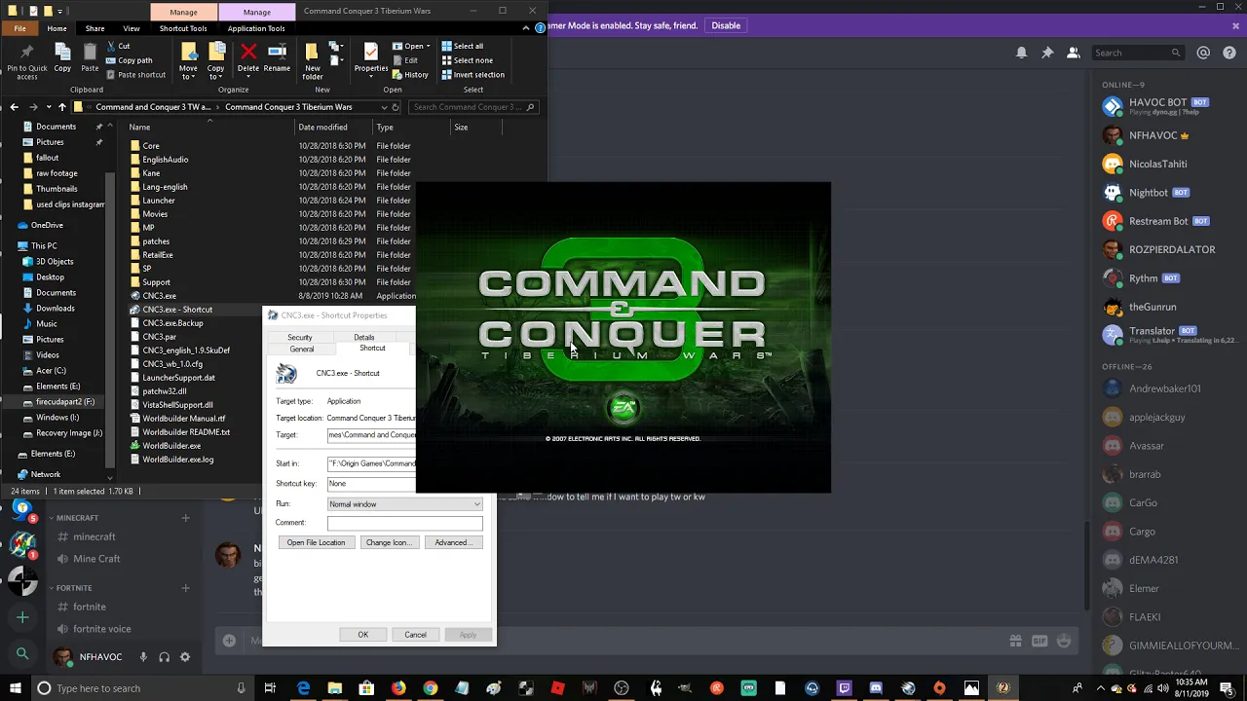Viewport: 1247px width, 701px height.
Task: Click Copy path in the ribbon
Action: click(129, 60)
